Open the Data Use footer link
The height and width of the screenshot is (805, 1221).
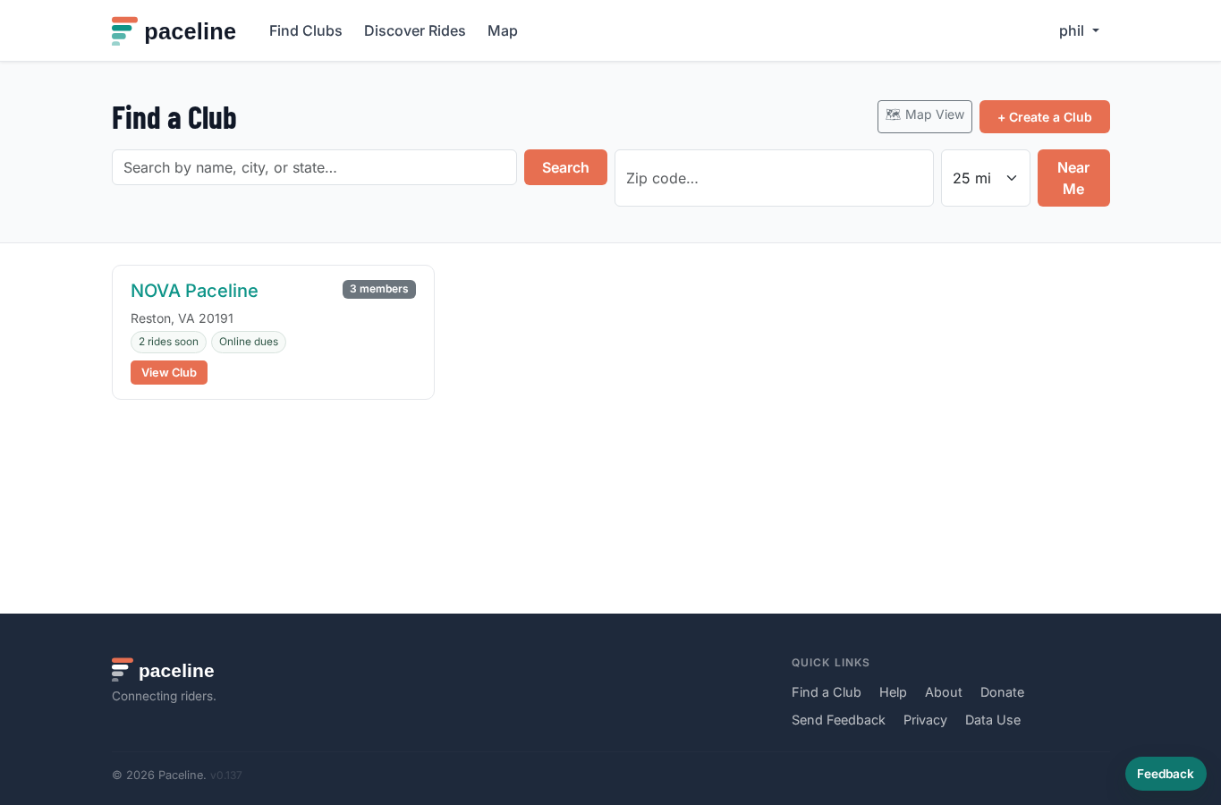pos(993,720)
